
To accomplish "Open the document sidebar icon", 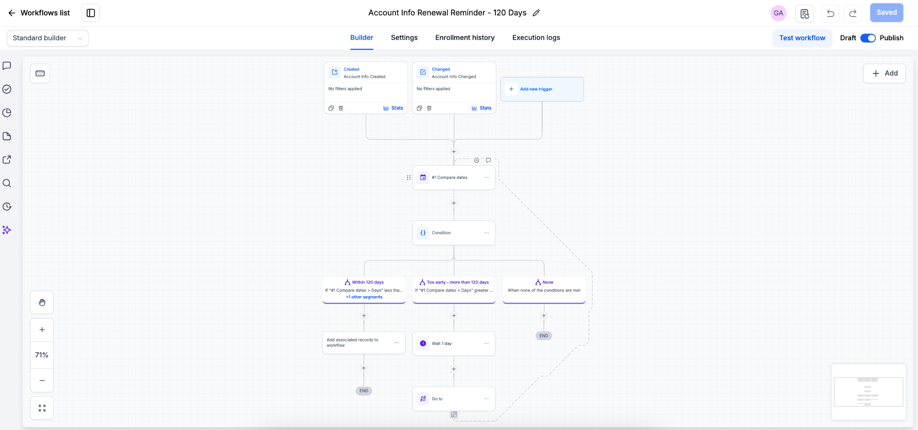I will click(7, 136).
